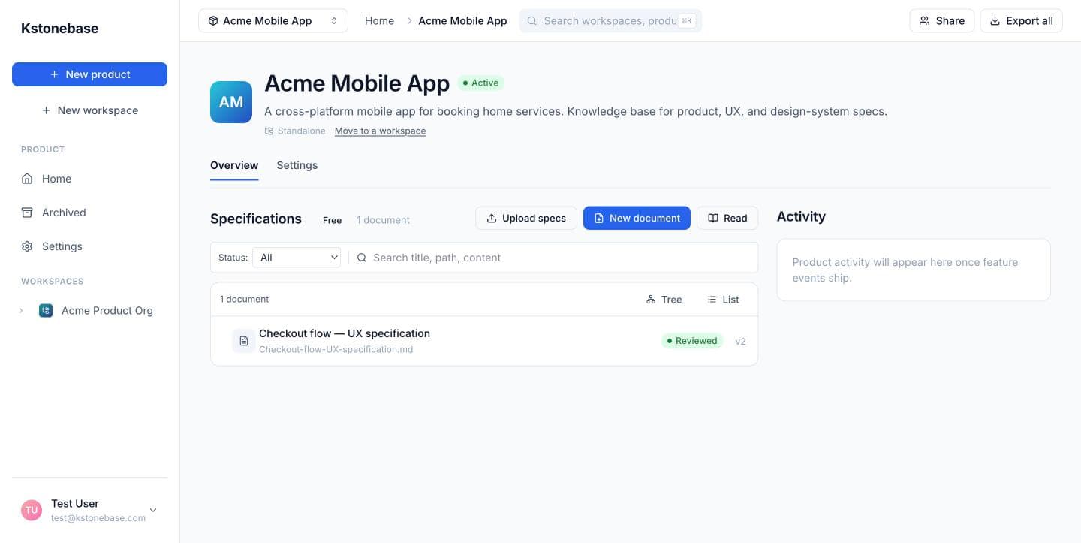
Task: Create a New document
Action: [x=637, y=219]
